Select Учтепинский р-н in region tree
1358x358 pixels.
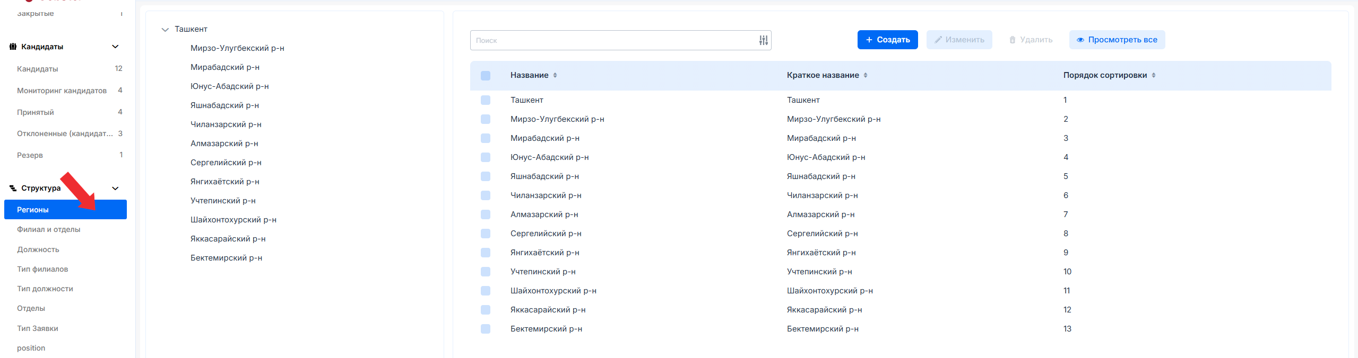pos(223,201)
